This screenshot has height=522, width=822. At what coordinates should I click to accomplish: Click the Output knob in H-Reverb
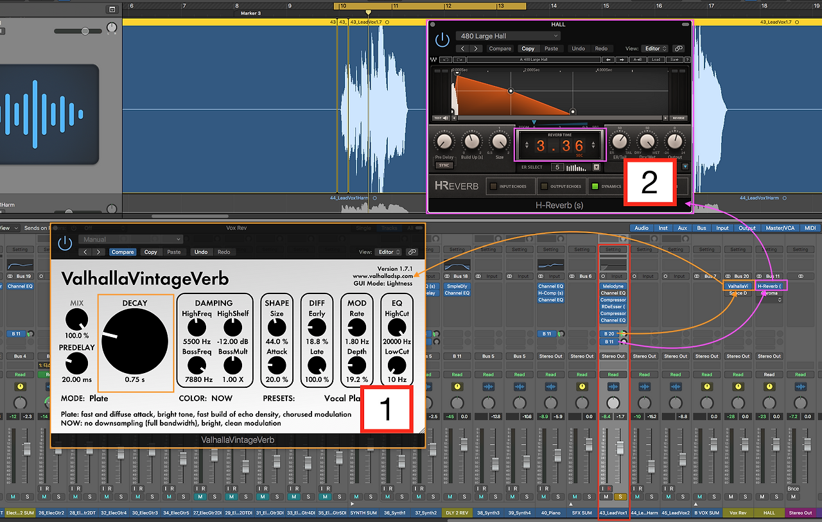point(674,140)
